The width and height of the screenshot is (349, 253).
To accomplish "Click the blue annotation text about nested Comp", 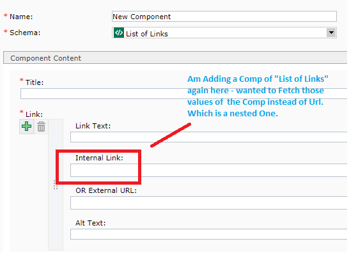I will pos(258,96).
